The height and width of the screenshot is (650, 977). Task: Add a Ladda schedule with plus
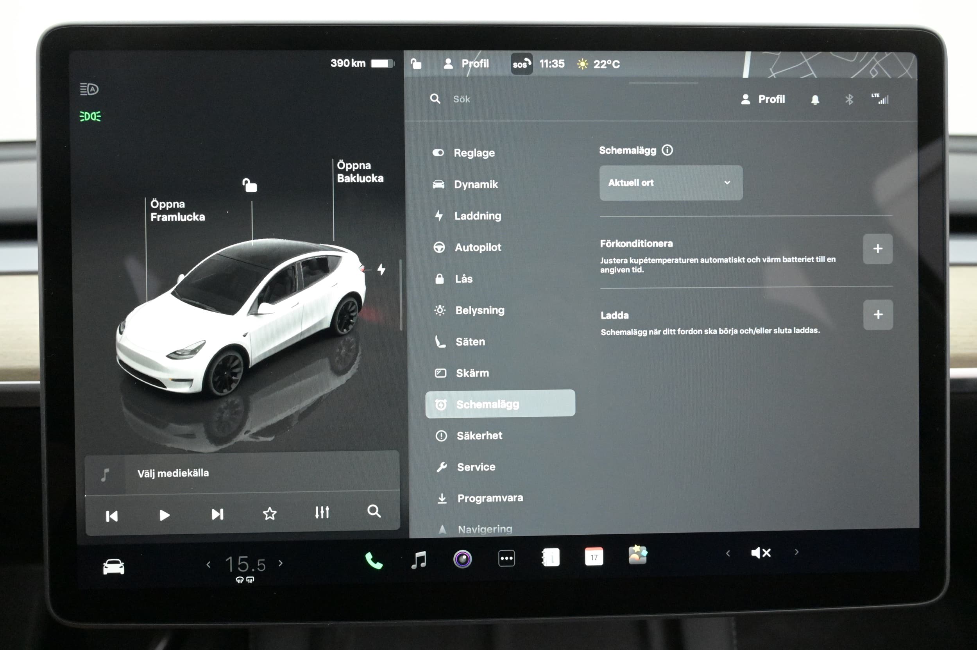pyautogui.click(x=878, y=315)
